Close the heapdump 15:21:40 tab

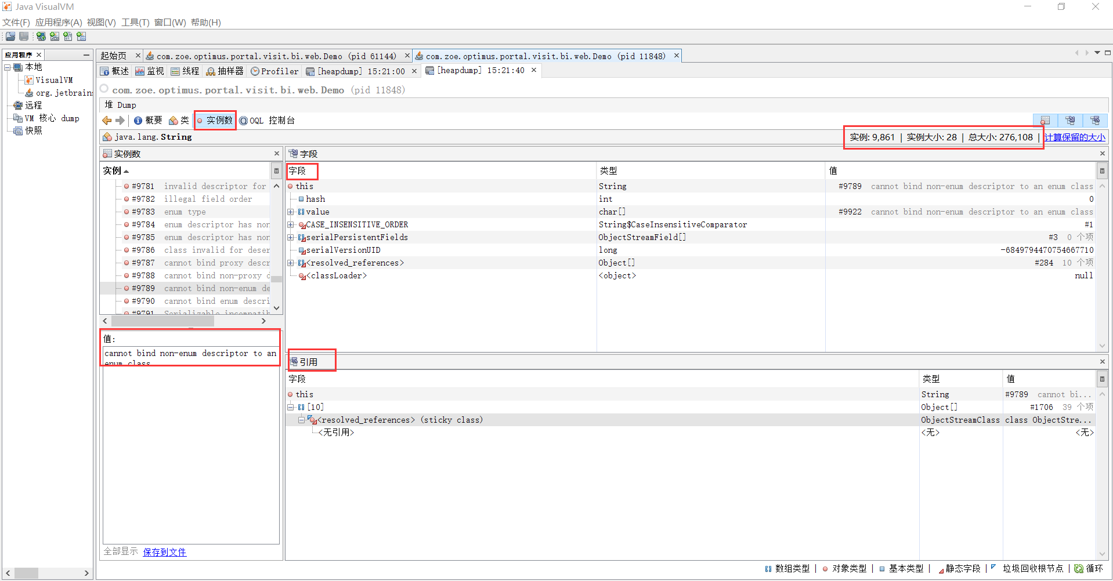pyautogui.click(x=534, y=70)
